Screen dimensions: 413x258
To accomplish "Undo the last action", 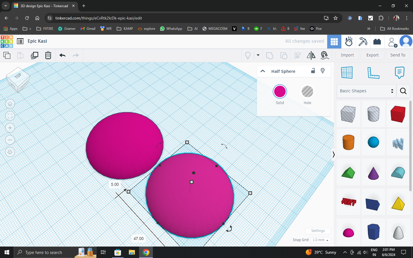I will coord(62,55).
